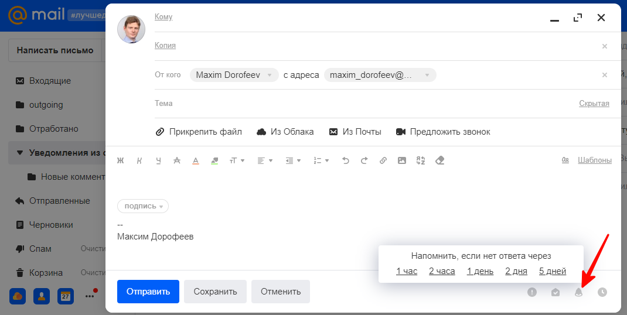Select reminder option "1 день"
This screenshot has width=627, height=315.
[x=480, y=271]
